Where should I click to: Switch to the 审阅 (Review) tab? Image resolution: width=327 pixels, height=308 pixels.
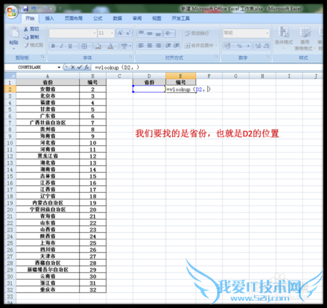(137, 18)
